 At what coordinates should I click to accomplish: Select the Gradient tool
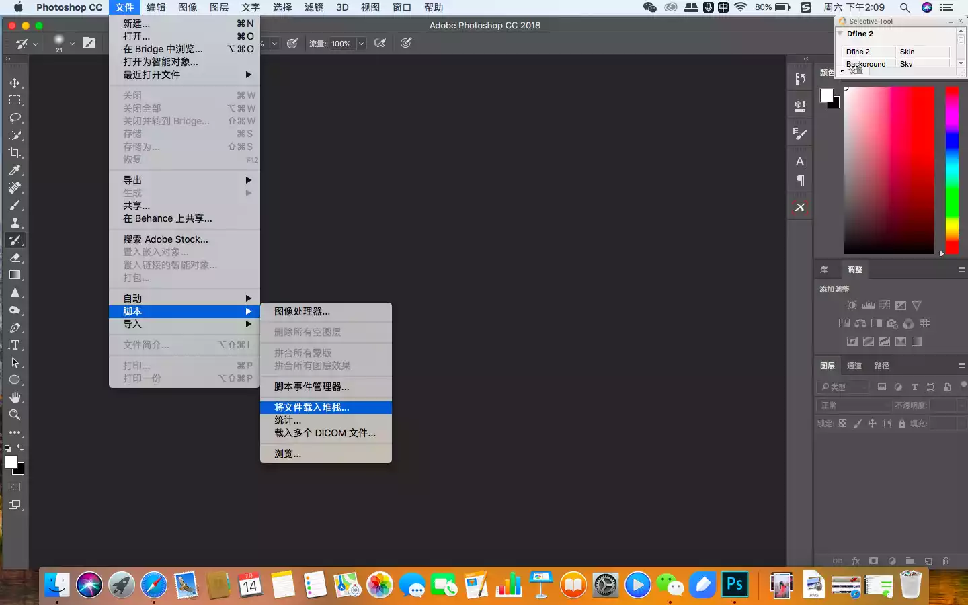coord(15,275)
